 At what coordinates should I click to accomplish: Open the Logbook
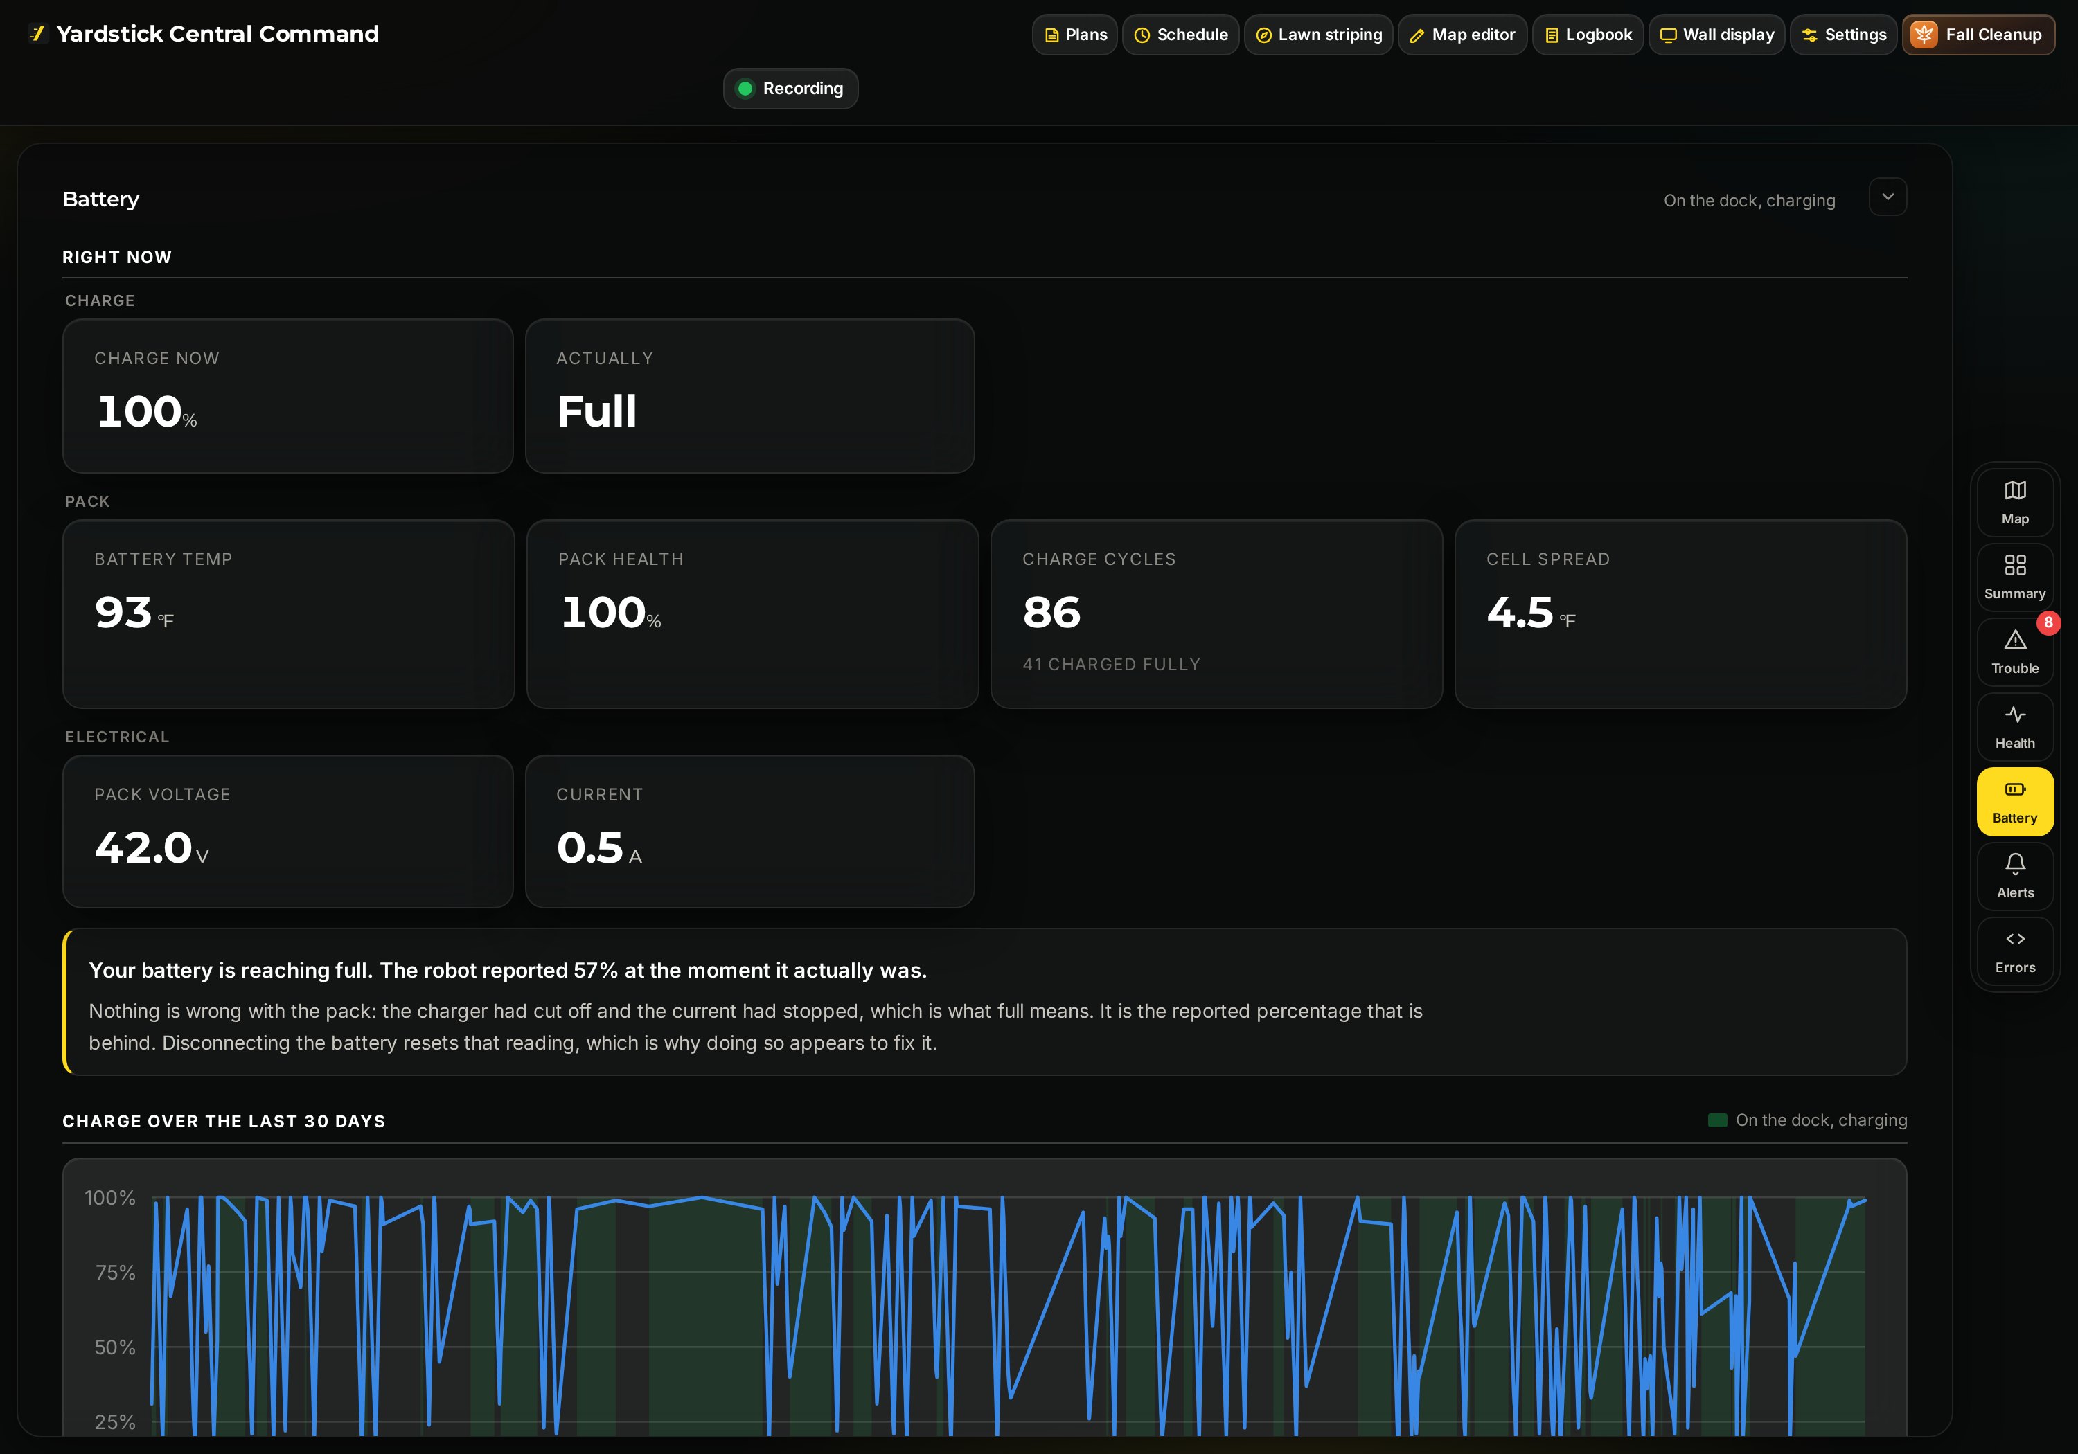(x=1588, y=35)
